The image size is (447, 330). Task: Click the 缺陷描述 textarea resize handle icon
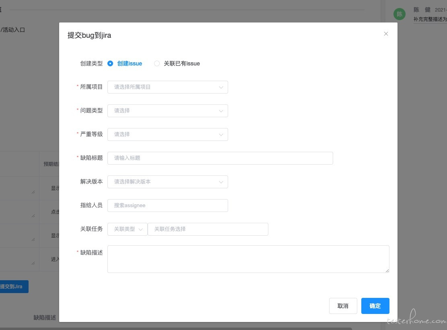[387, 271]
